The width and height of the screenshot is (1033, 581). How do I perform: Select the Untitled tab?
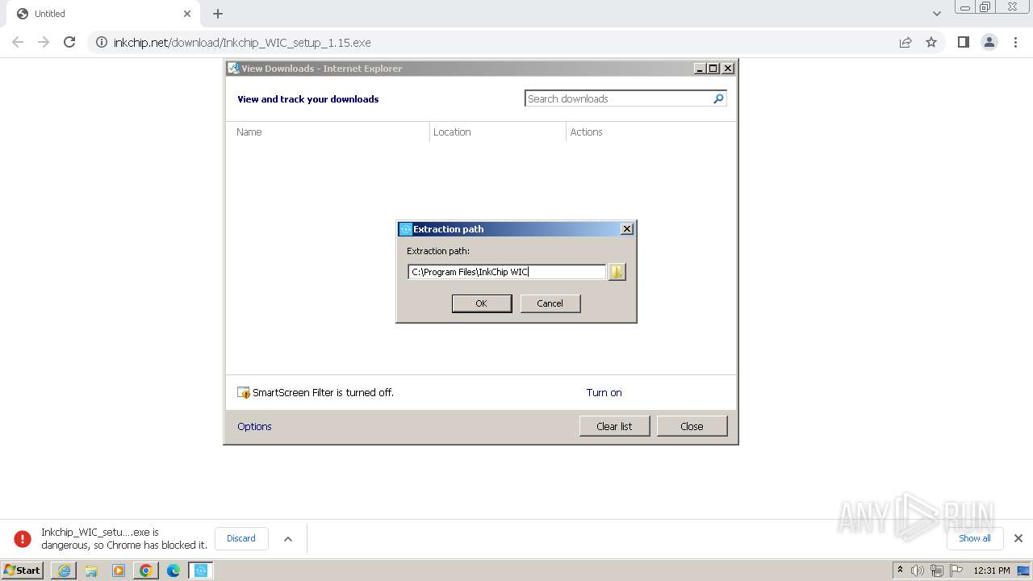(102, 14)
